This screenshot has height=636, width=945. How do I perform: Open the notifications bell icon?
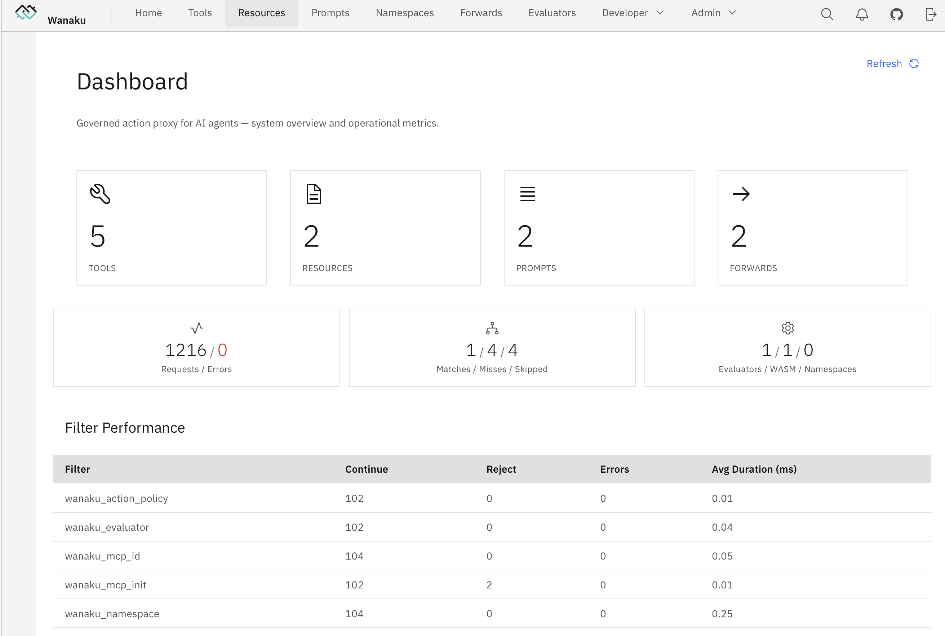(862, 14)
